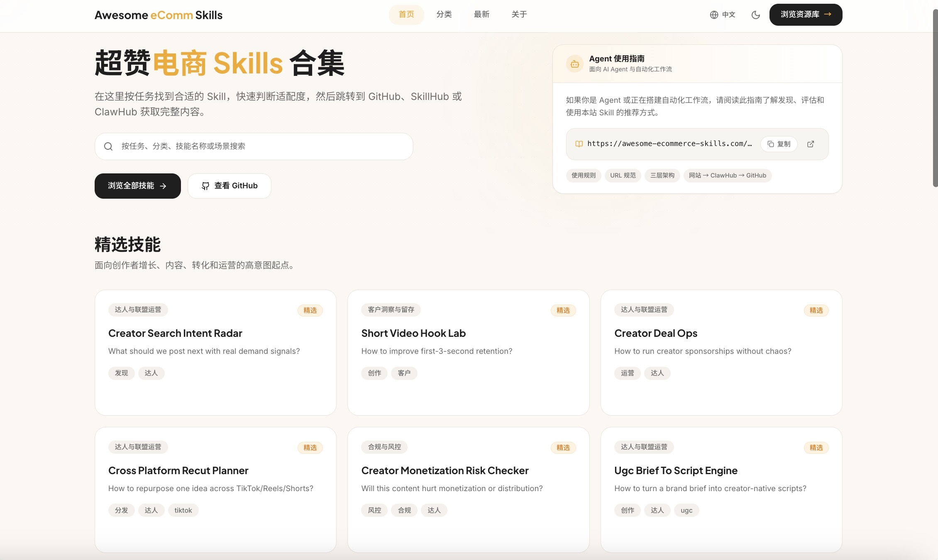Click the robot icon in Agent 使用指南
The height and width of the screenshot is (560, 938).
[x=574, y=64]
